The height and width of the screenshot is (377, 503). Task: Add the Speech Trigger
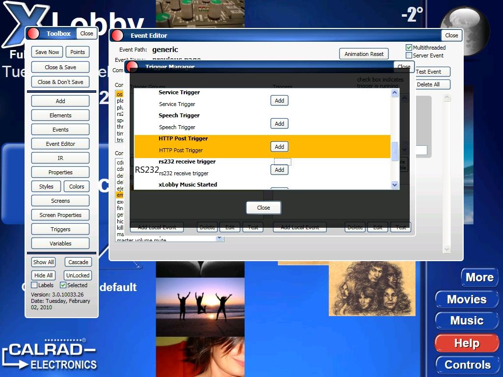279,123
